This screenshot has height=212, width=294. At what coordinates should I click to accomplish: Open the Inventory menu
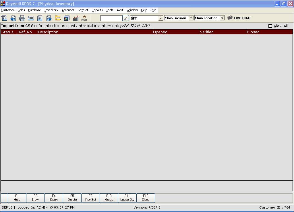pos(51,10)
